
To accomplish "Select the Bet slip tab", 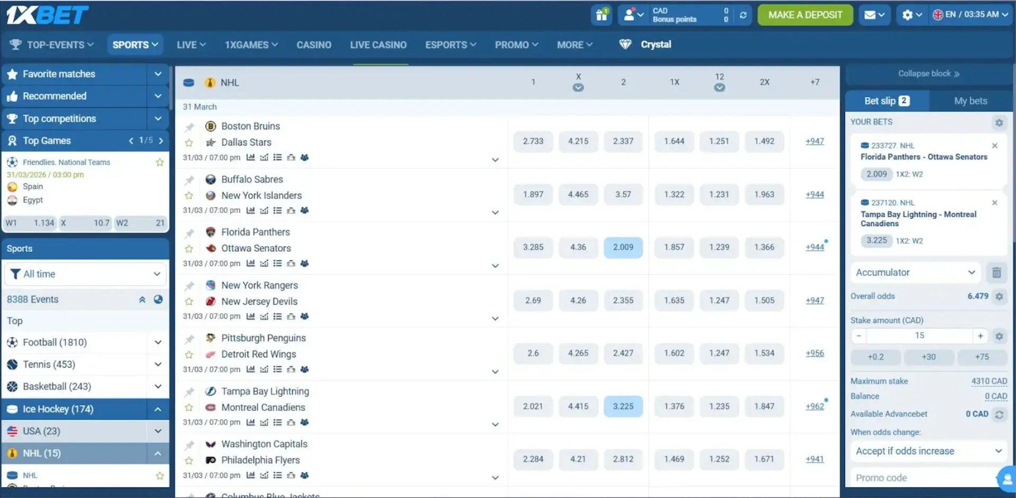I will 887,101.
